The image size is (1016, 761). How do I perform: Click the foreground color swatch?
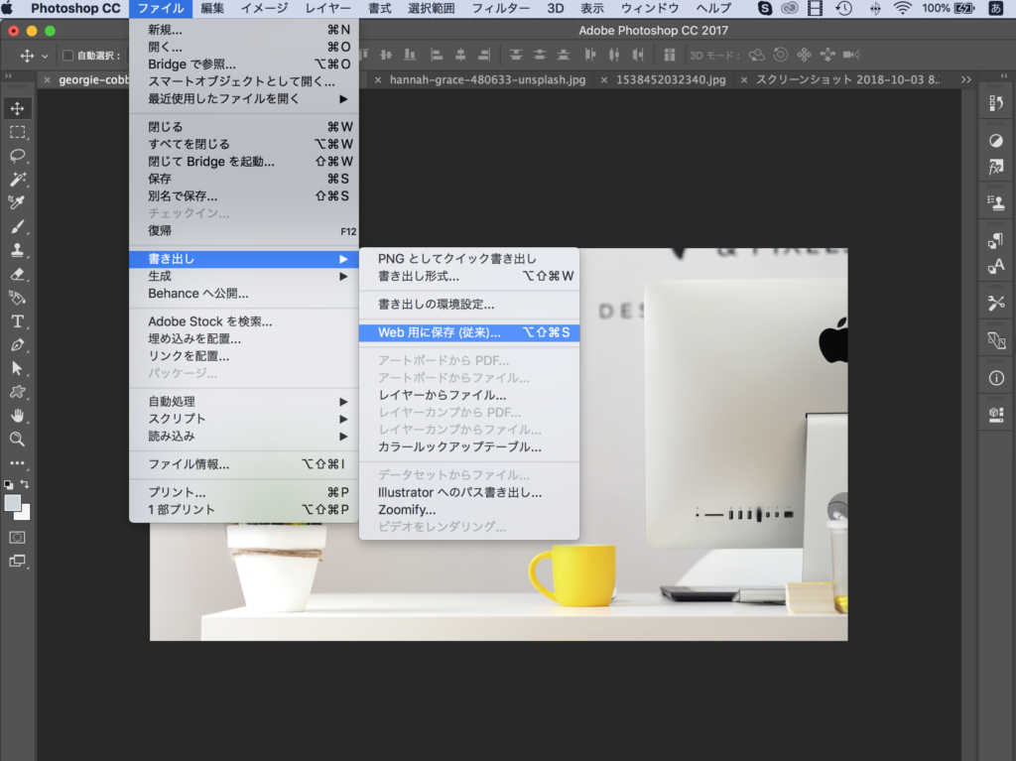[12, 503]
